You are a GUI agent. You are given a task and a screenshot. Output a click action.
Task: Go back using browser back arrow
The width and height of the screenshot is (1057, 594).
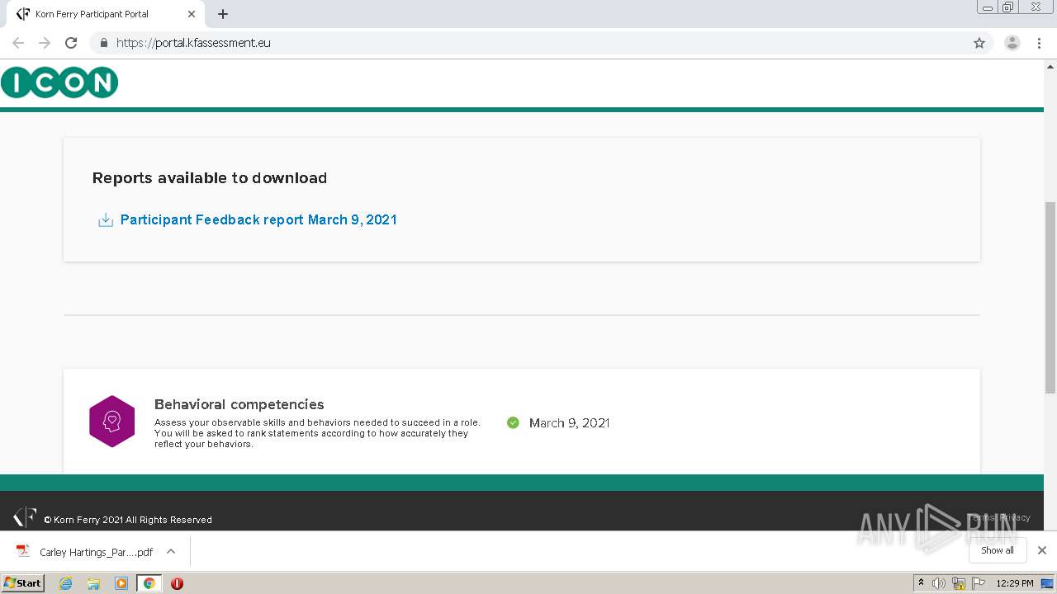pos(18,43)
